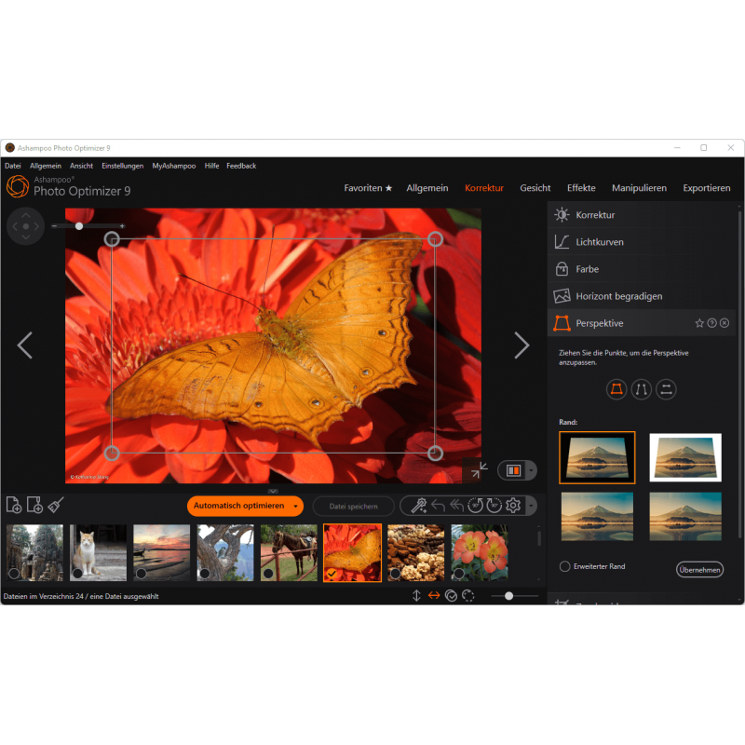Screen dimensions: 745x745
Task: Toggle the before/after comparison view
Action: (512, 470)
